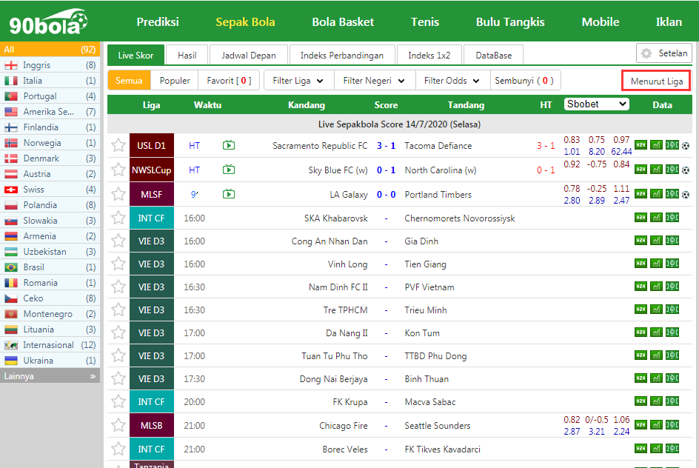Select All countries in sidebar
Viewport: 699px width, 468px height.
(x=50, y=49)
